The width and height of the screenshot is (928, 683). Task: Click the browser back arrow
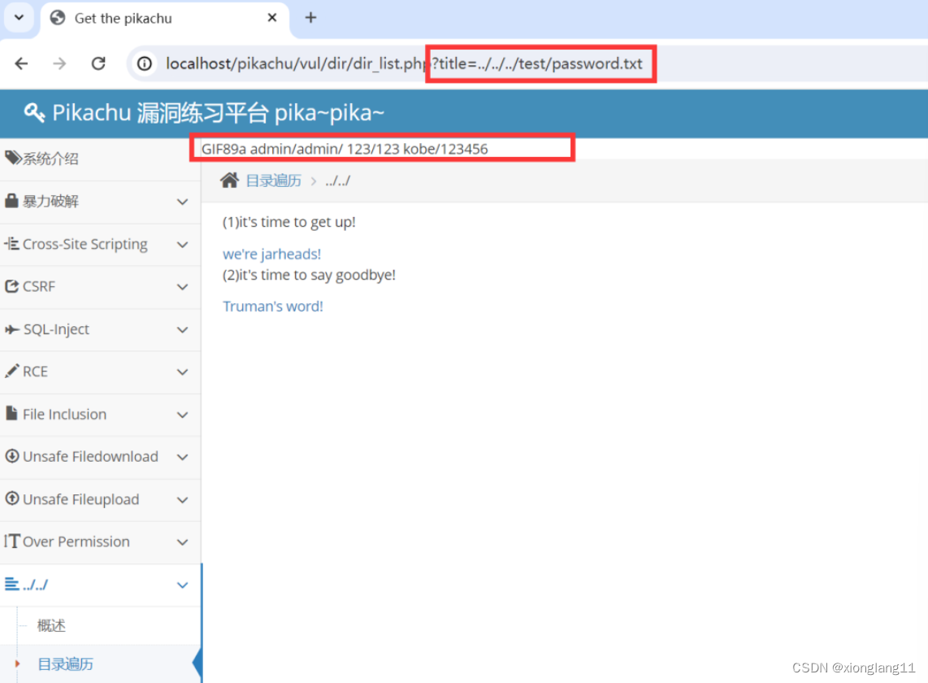click(x=21, y=63)
